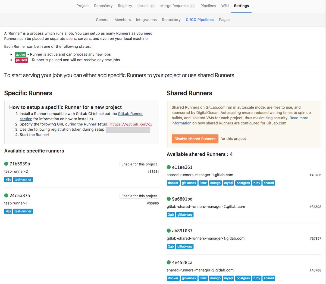Select the Settings tab
The width and height of the screenshot is (326, 284).
[x=241, y=6]
